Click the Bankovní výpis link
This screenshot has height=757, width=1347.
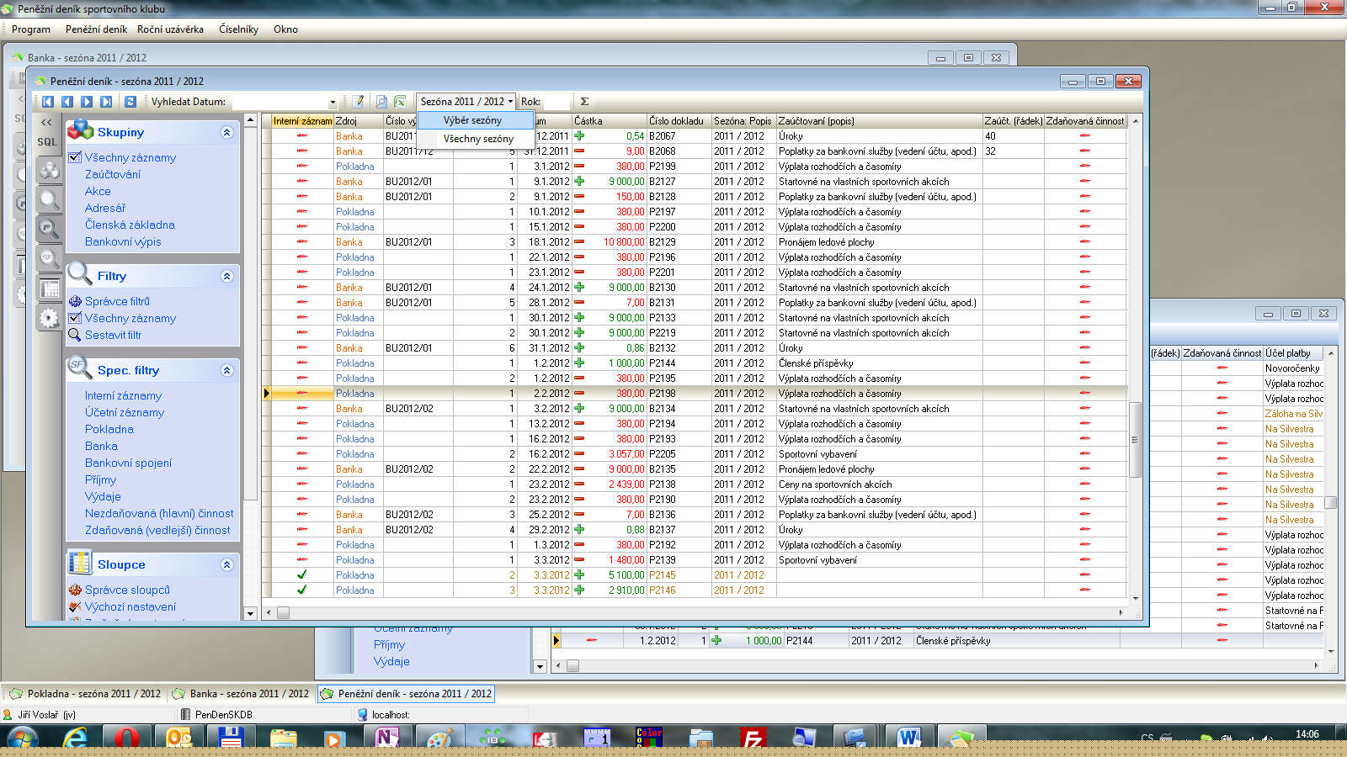click(123, 241)
